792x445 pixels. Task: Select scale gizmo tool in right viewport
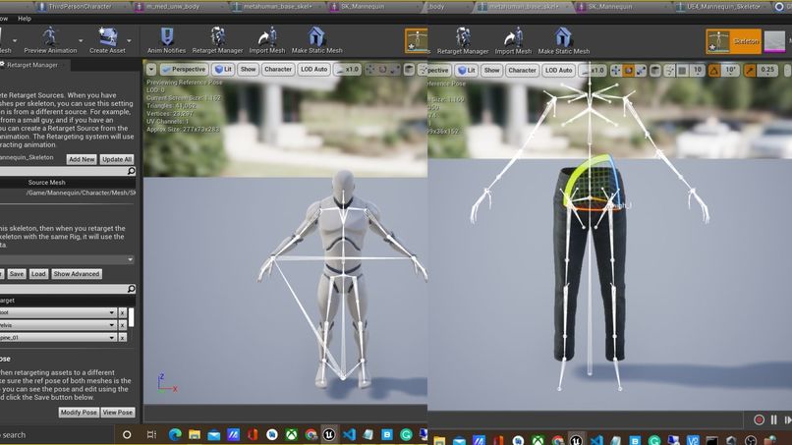[641, 71]
